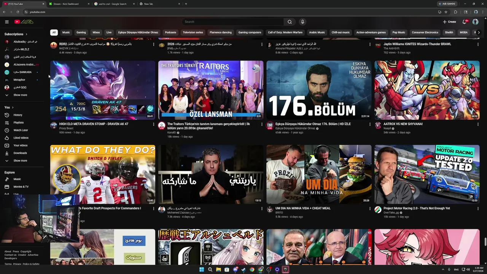Open options for Project Motor Racing 2.0 video
Viewport: 487px width, 274px height.
click(478, 209)
